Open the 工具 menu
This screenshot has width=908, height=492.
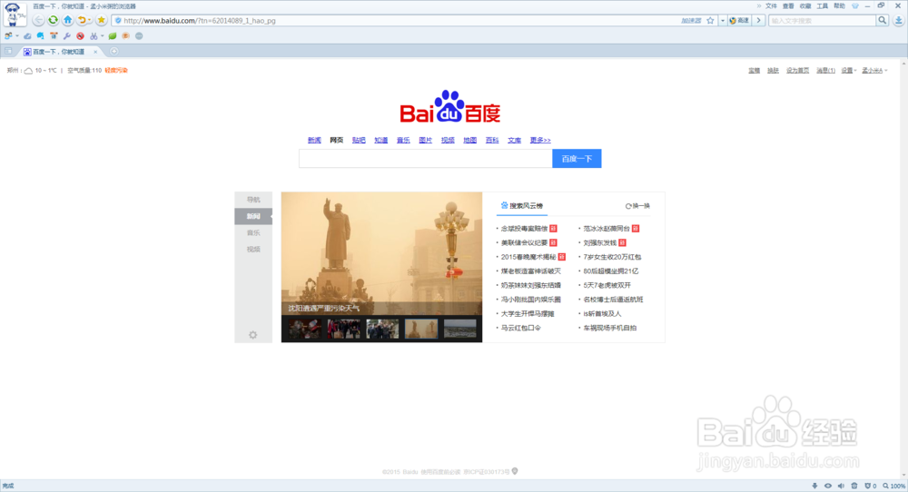click(x=823, y=5)
